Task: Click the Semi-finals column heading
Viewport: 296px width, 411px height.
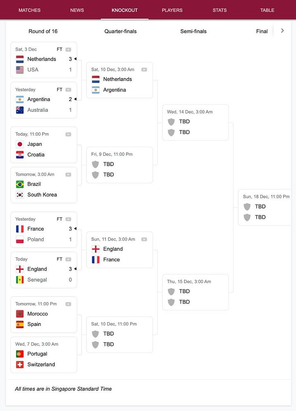Action: click(x=193, y=31)
